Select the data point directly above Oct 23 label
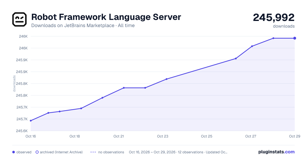This screenshot has width=307, height=161. (x=167, y=79)
